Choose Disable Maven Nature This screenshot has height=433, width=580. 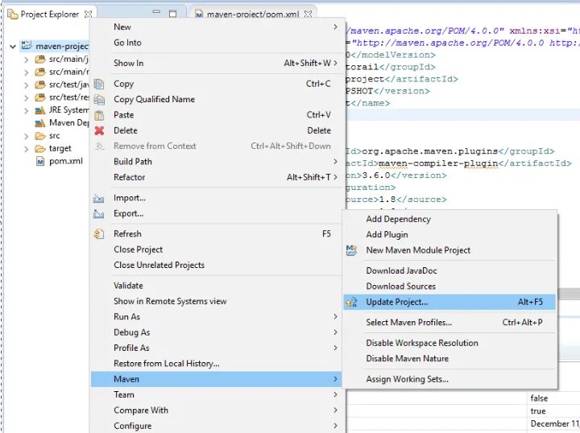tap(449, 359)
